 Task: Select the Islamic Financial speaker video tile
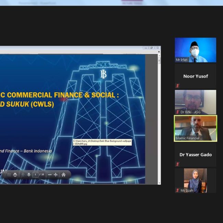click(196, 128)
